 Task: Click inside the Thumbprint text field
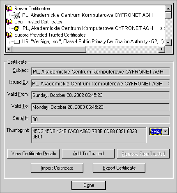89,135
